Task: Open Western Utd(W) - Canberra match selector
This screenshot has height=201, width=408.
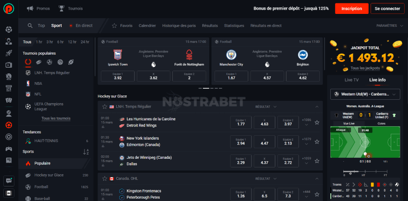Action: pyautogui.click(x=365, y=94)
